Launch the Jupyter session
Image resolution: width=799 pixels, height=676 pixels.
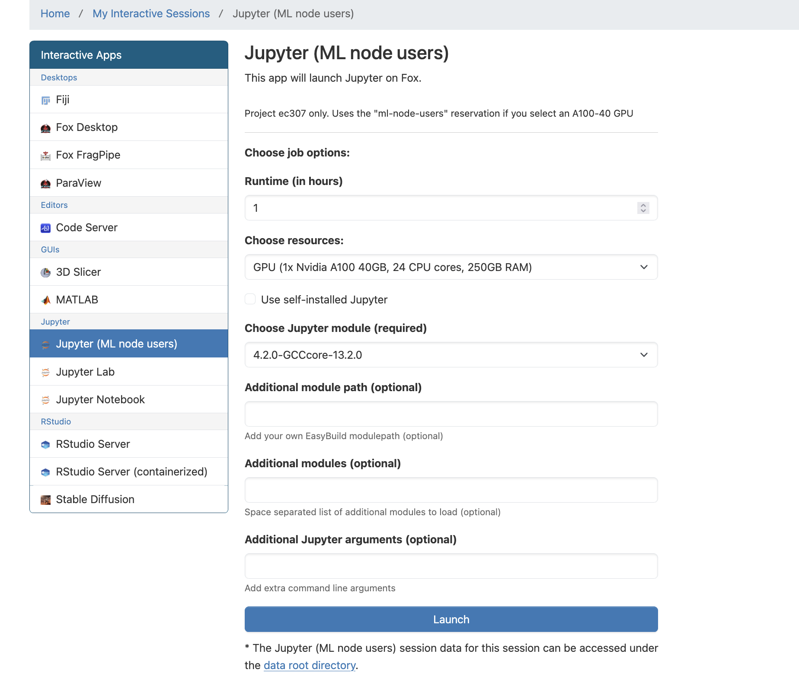(x=451, y=619)
